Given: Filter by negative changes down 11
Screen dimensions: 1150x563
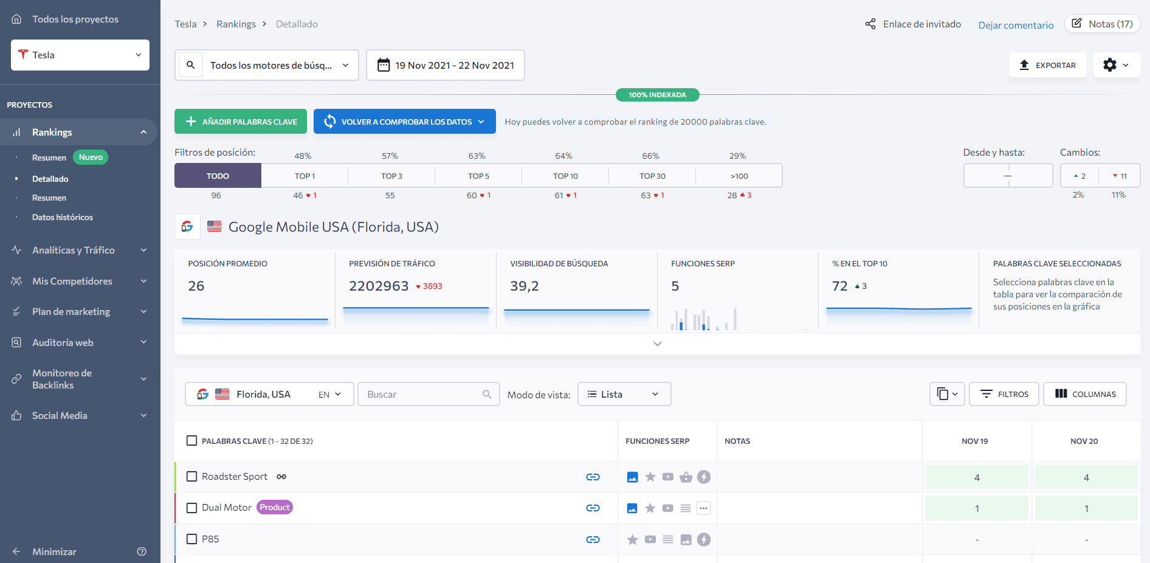Looking at the screenshot, I should coord(1120,176).
